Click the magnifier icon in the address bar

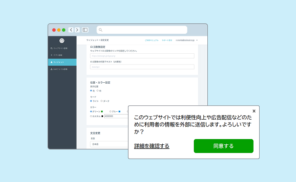click(x=100, y=30)
